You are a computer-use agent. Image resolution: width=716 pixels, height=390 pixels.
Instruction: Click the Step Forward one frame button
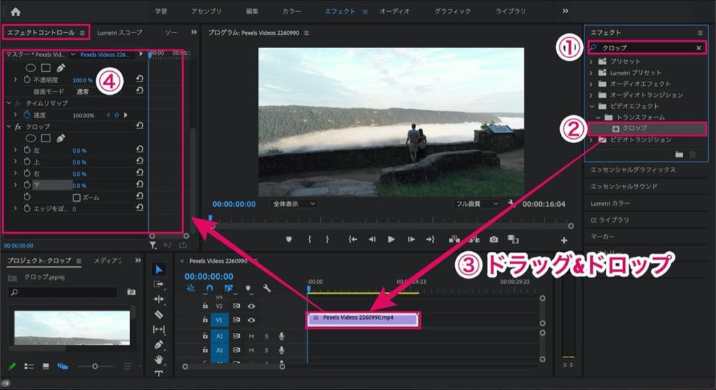(x=411, y=239)
